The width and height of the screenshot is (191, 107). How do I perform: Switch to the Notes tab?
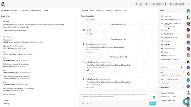click(x=92, y=10)
